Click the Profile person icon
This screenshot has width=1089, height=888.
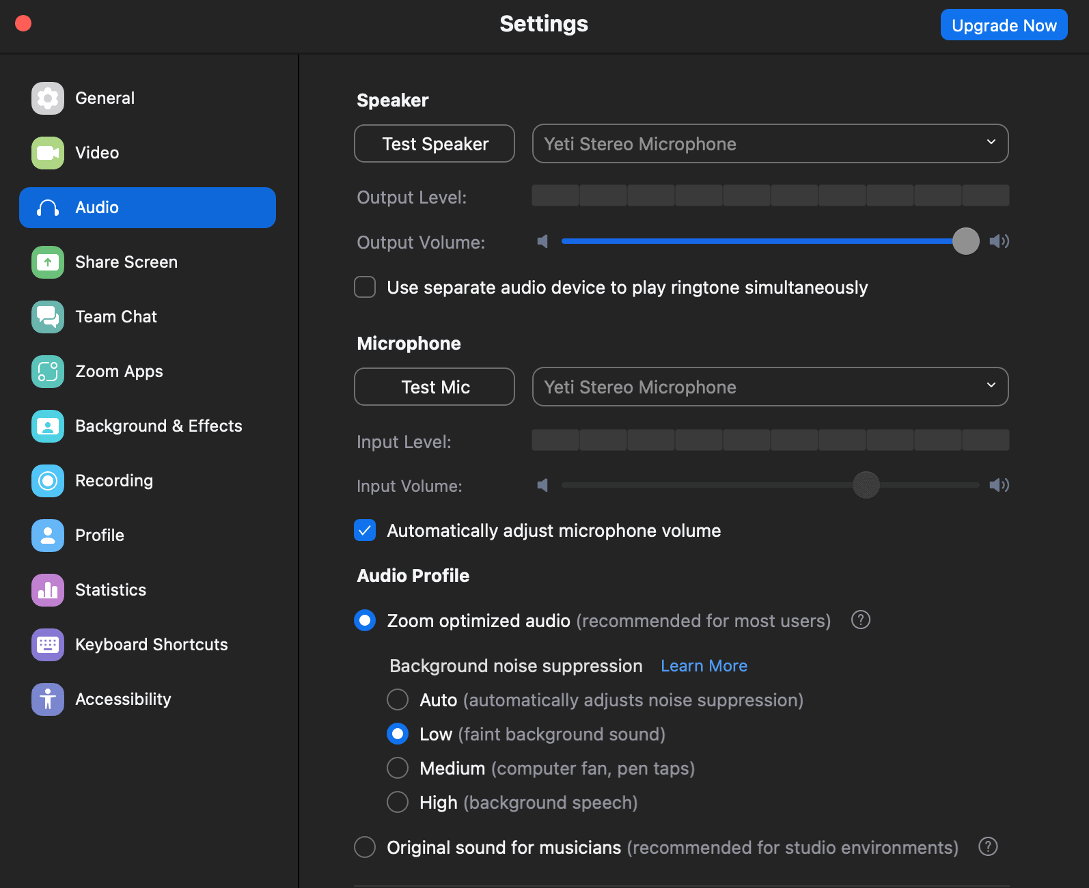[48, 536]
